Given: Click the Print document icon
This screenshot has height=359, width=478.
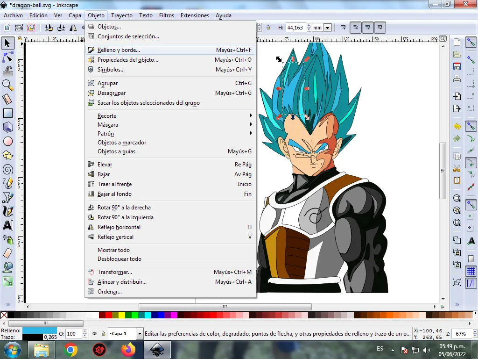Looking at the screenshot, I should pos(457,79).
